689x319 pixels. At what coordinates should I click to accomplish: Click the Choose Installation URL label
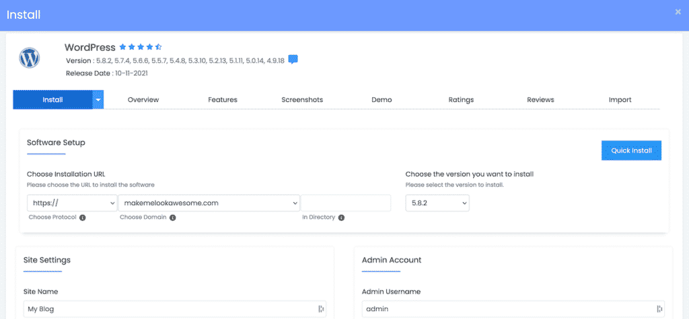[x=66, y=174]
